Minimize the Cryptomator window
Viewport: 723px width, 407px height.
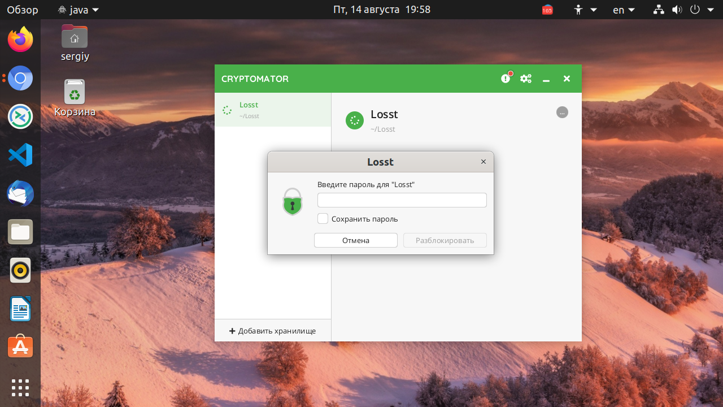click(546, 80)
